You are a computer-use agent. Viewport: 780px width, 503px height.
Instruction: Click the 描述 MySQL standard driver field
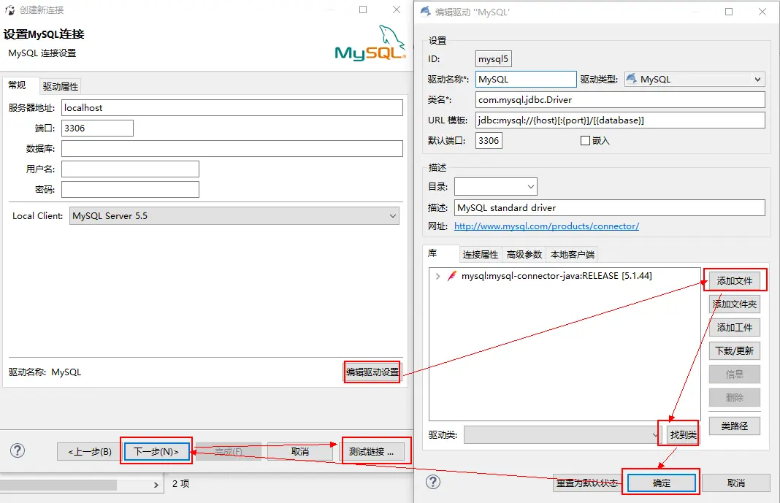click(x=609, y=208)
